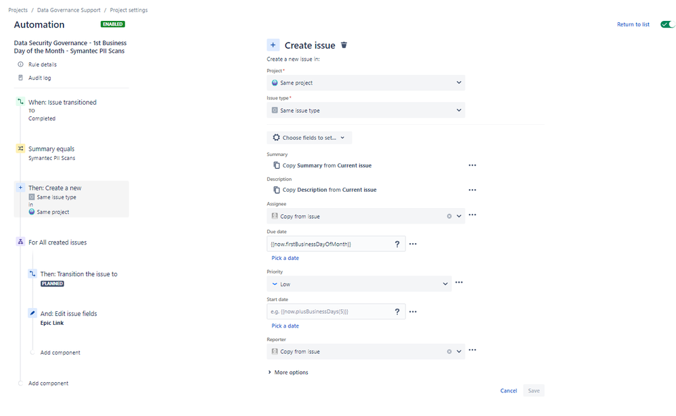Open the Issue type dropdown
This screenshot has width=676, height=416.
tap(365, 110)
